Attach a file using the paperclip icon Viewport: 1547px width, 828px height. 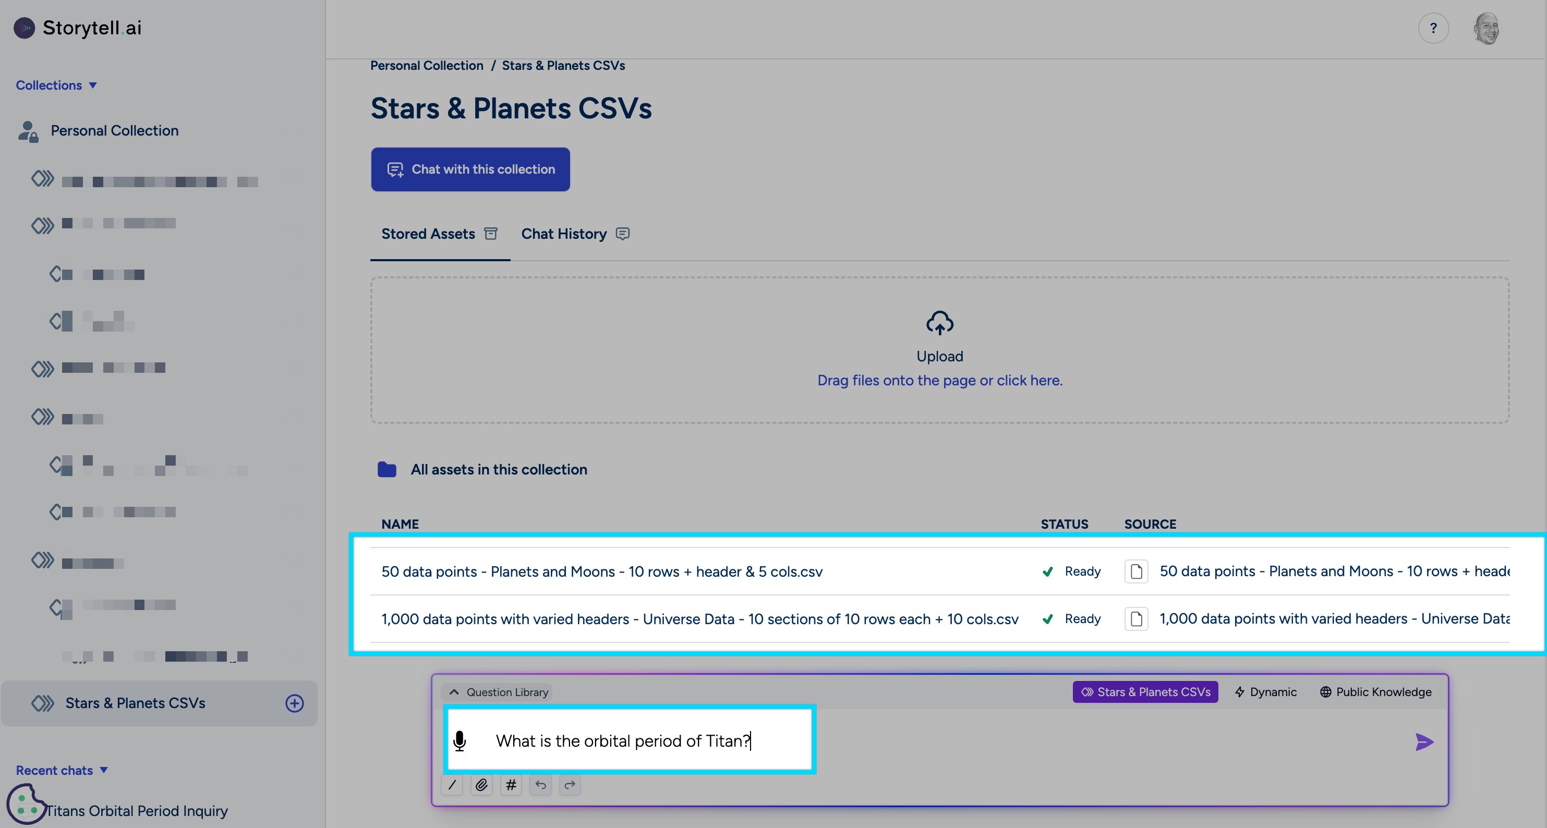click(x=481, y=785)
